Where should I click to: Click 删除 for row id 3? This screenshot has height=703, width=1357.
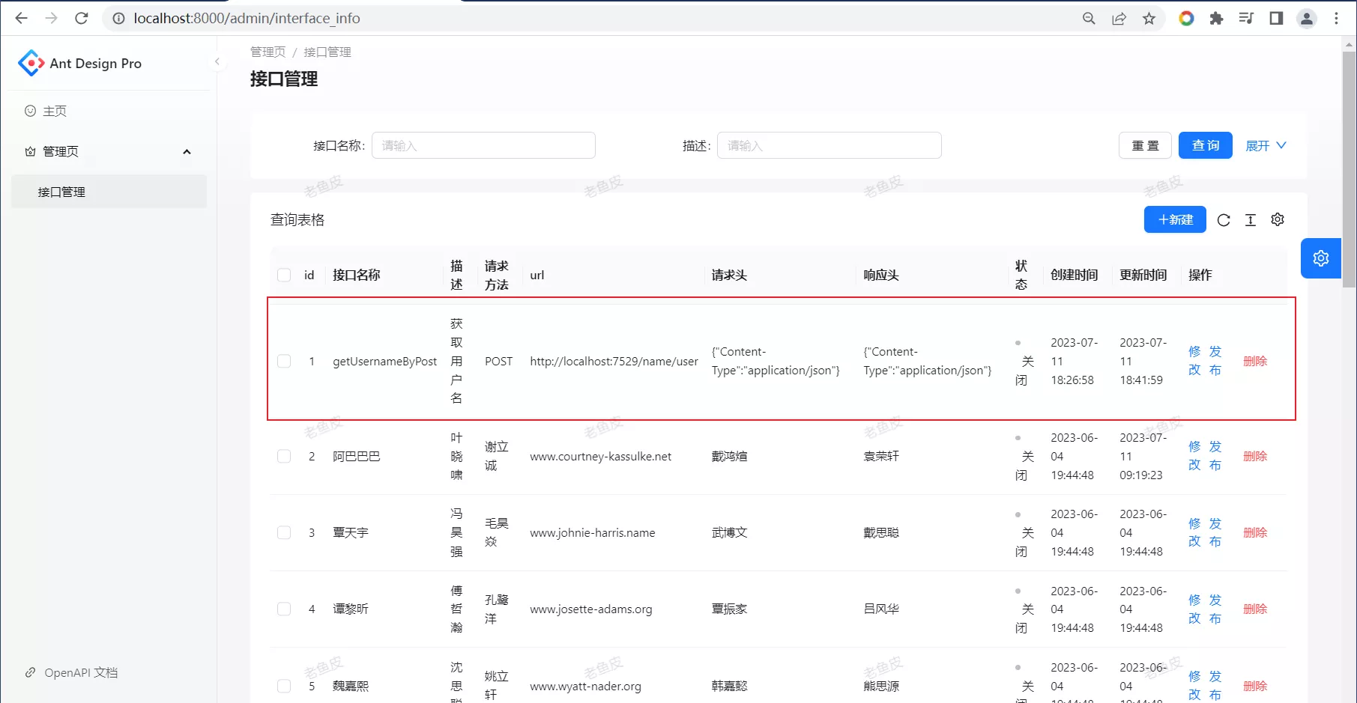[x=1255, y=532]
